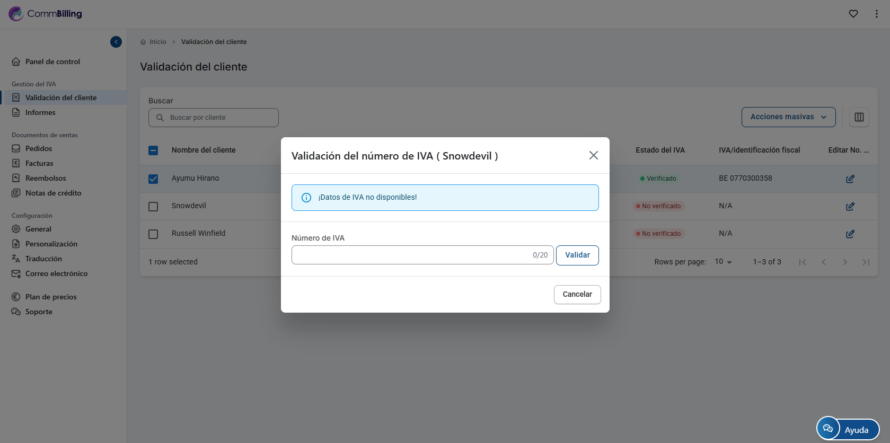Image resolution: width=890 pixels, height=443 pixels.
Task: Check the Russell Winfield row checkbox
Action: pos(153,234)
